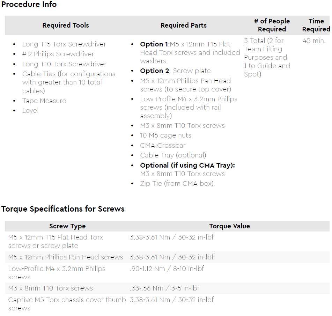The width and height of the screenshot is (332, 316).
Task: Click the Torque Specifications for Screws heading
Action: click(x=63, y=209)
